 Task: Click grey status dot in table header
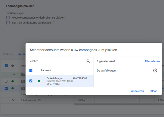tap(12, 66)
